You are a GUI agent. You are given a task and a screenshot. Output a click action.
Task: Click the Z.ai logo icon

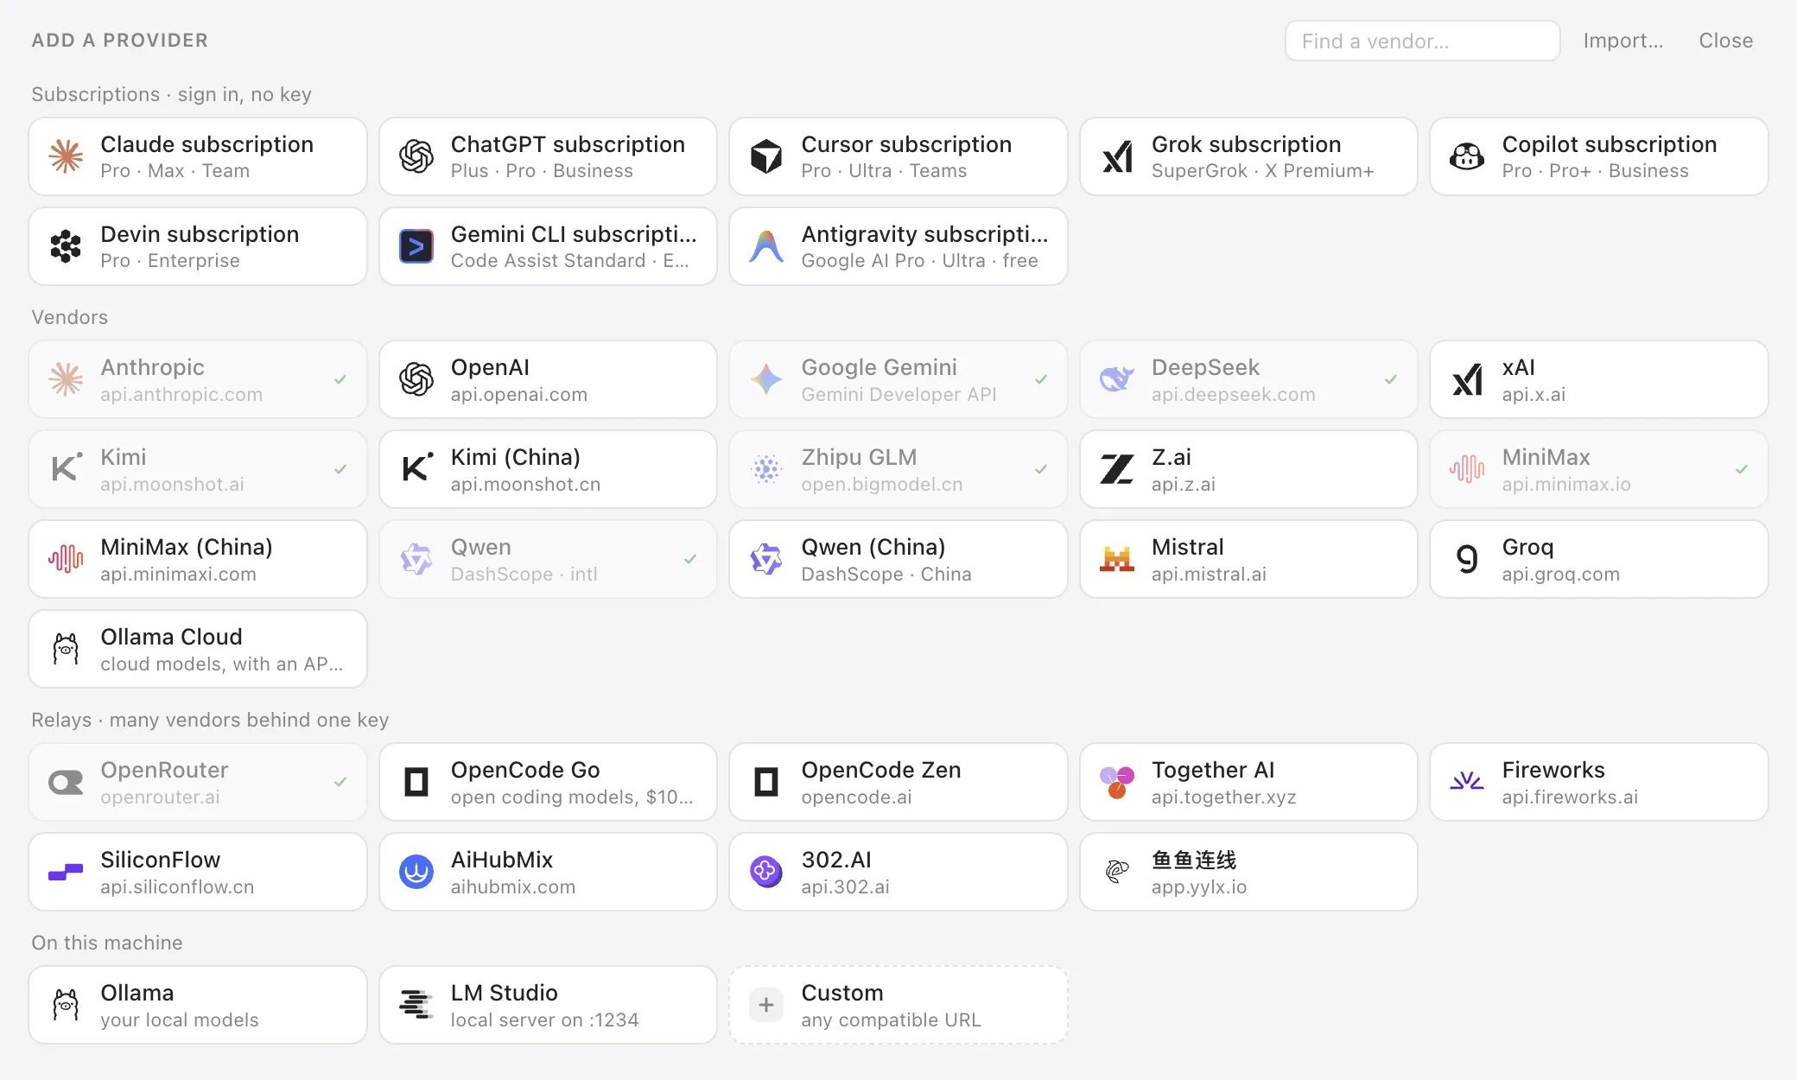point(1117,469)
